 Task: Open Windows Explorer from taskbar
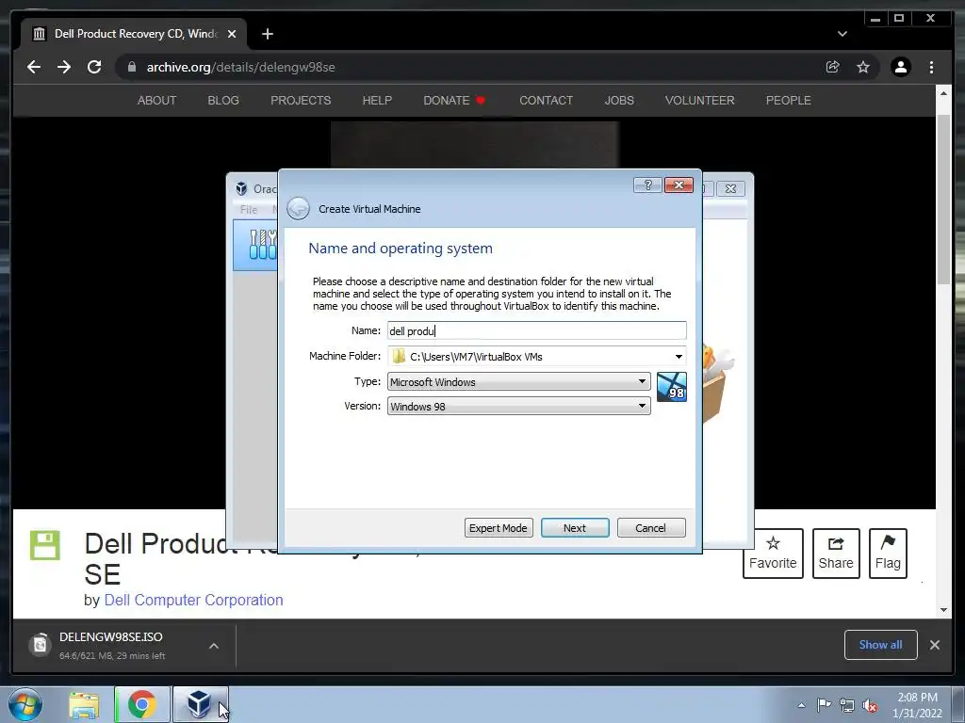point(84,704)
